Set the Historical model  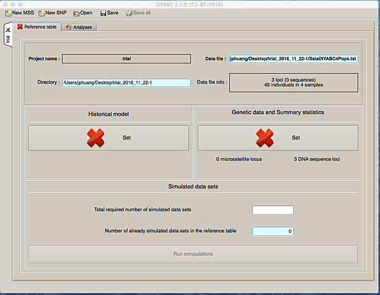(108, 138)
